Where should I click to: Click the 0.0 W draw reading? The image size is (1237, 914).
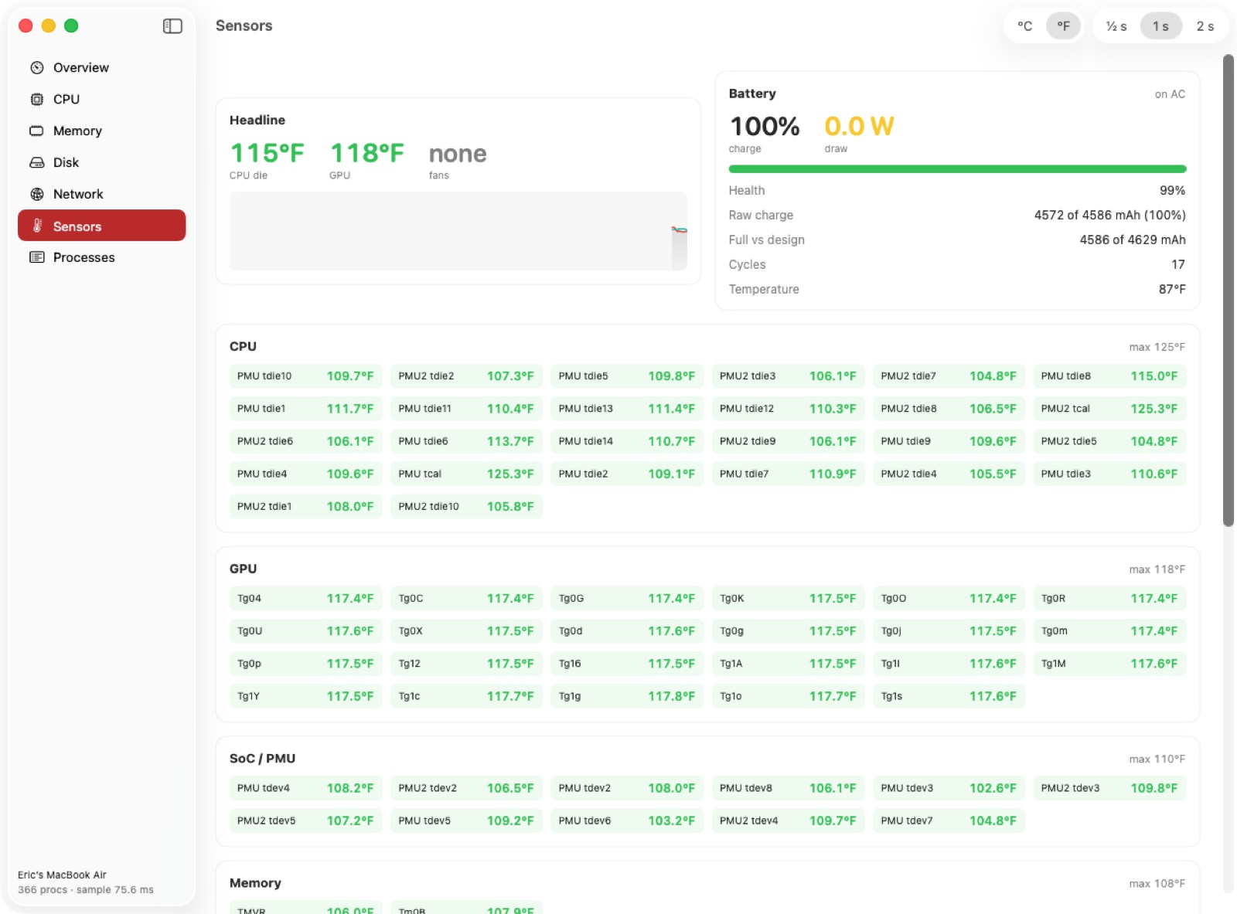click(859, 126)
